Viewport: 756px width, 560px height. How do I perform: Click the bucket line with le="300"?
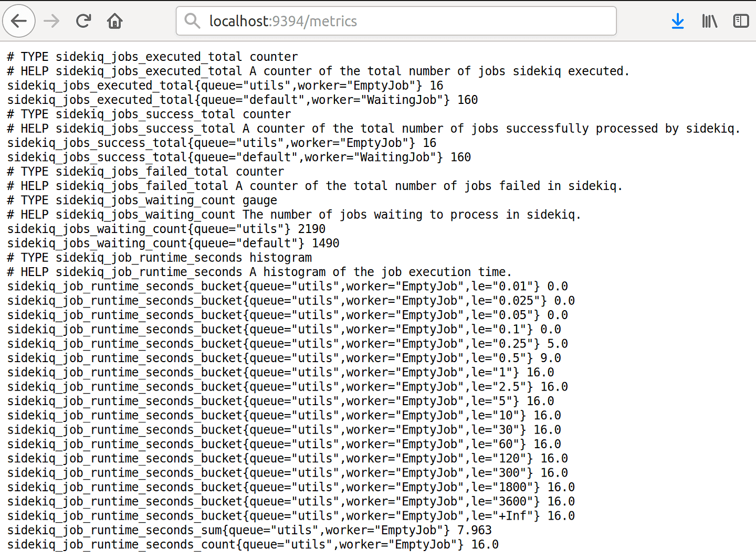[x=288, y=473]
